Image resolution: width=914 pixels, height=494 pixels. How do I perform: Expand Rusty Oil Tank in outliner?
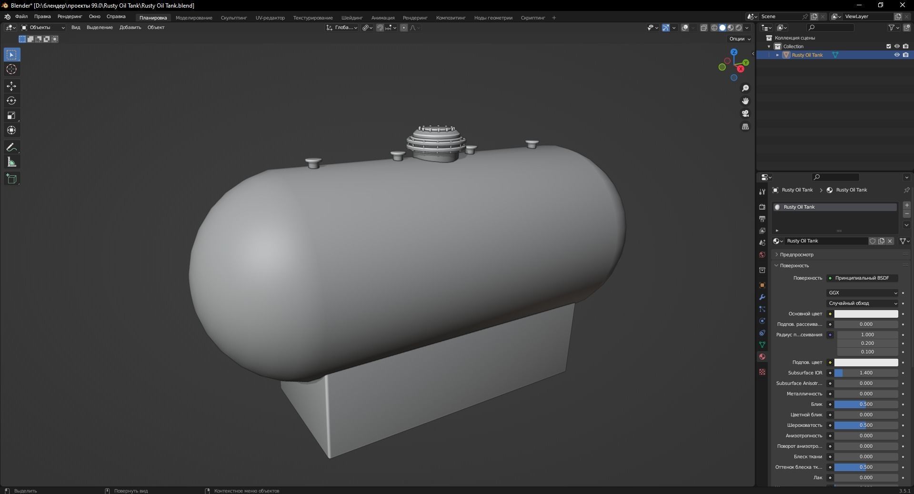(x=777, y=55)
